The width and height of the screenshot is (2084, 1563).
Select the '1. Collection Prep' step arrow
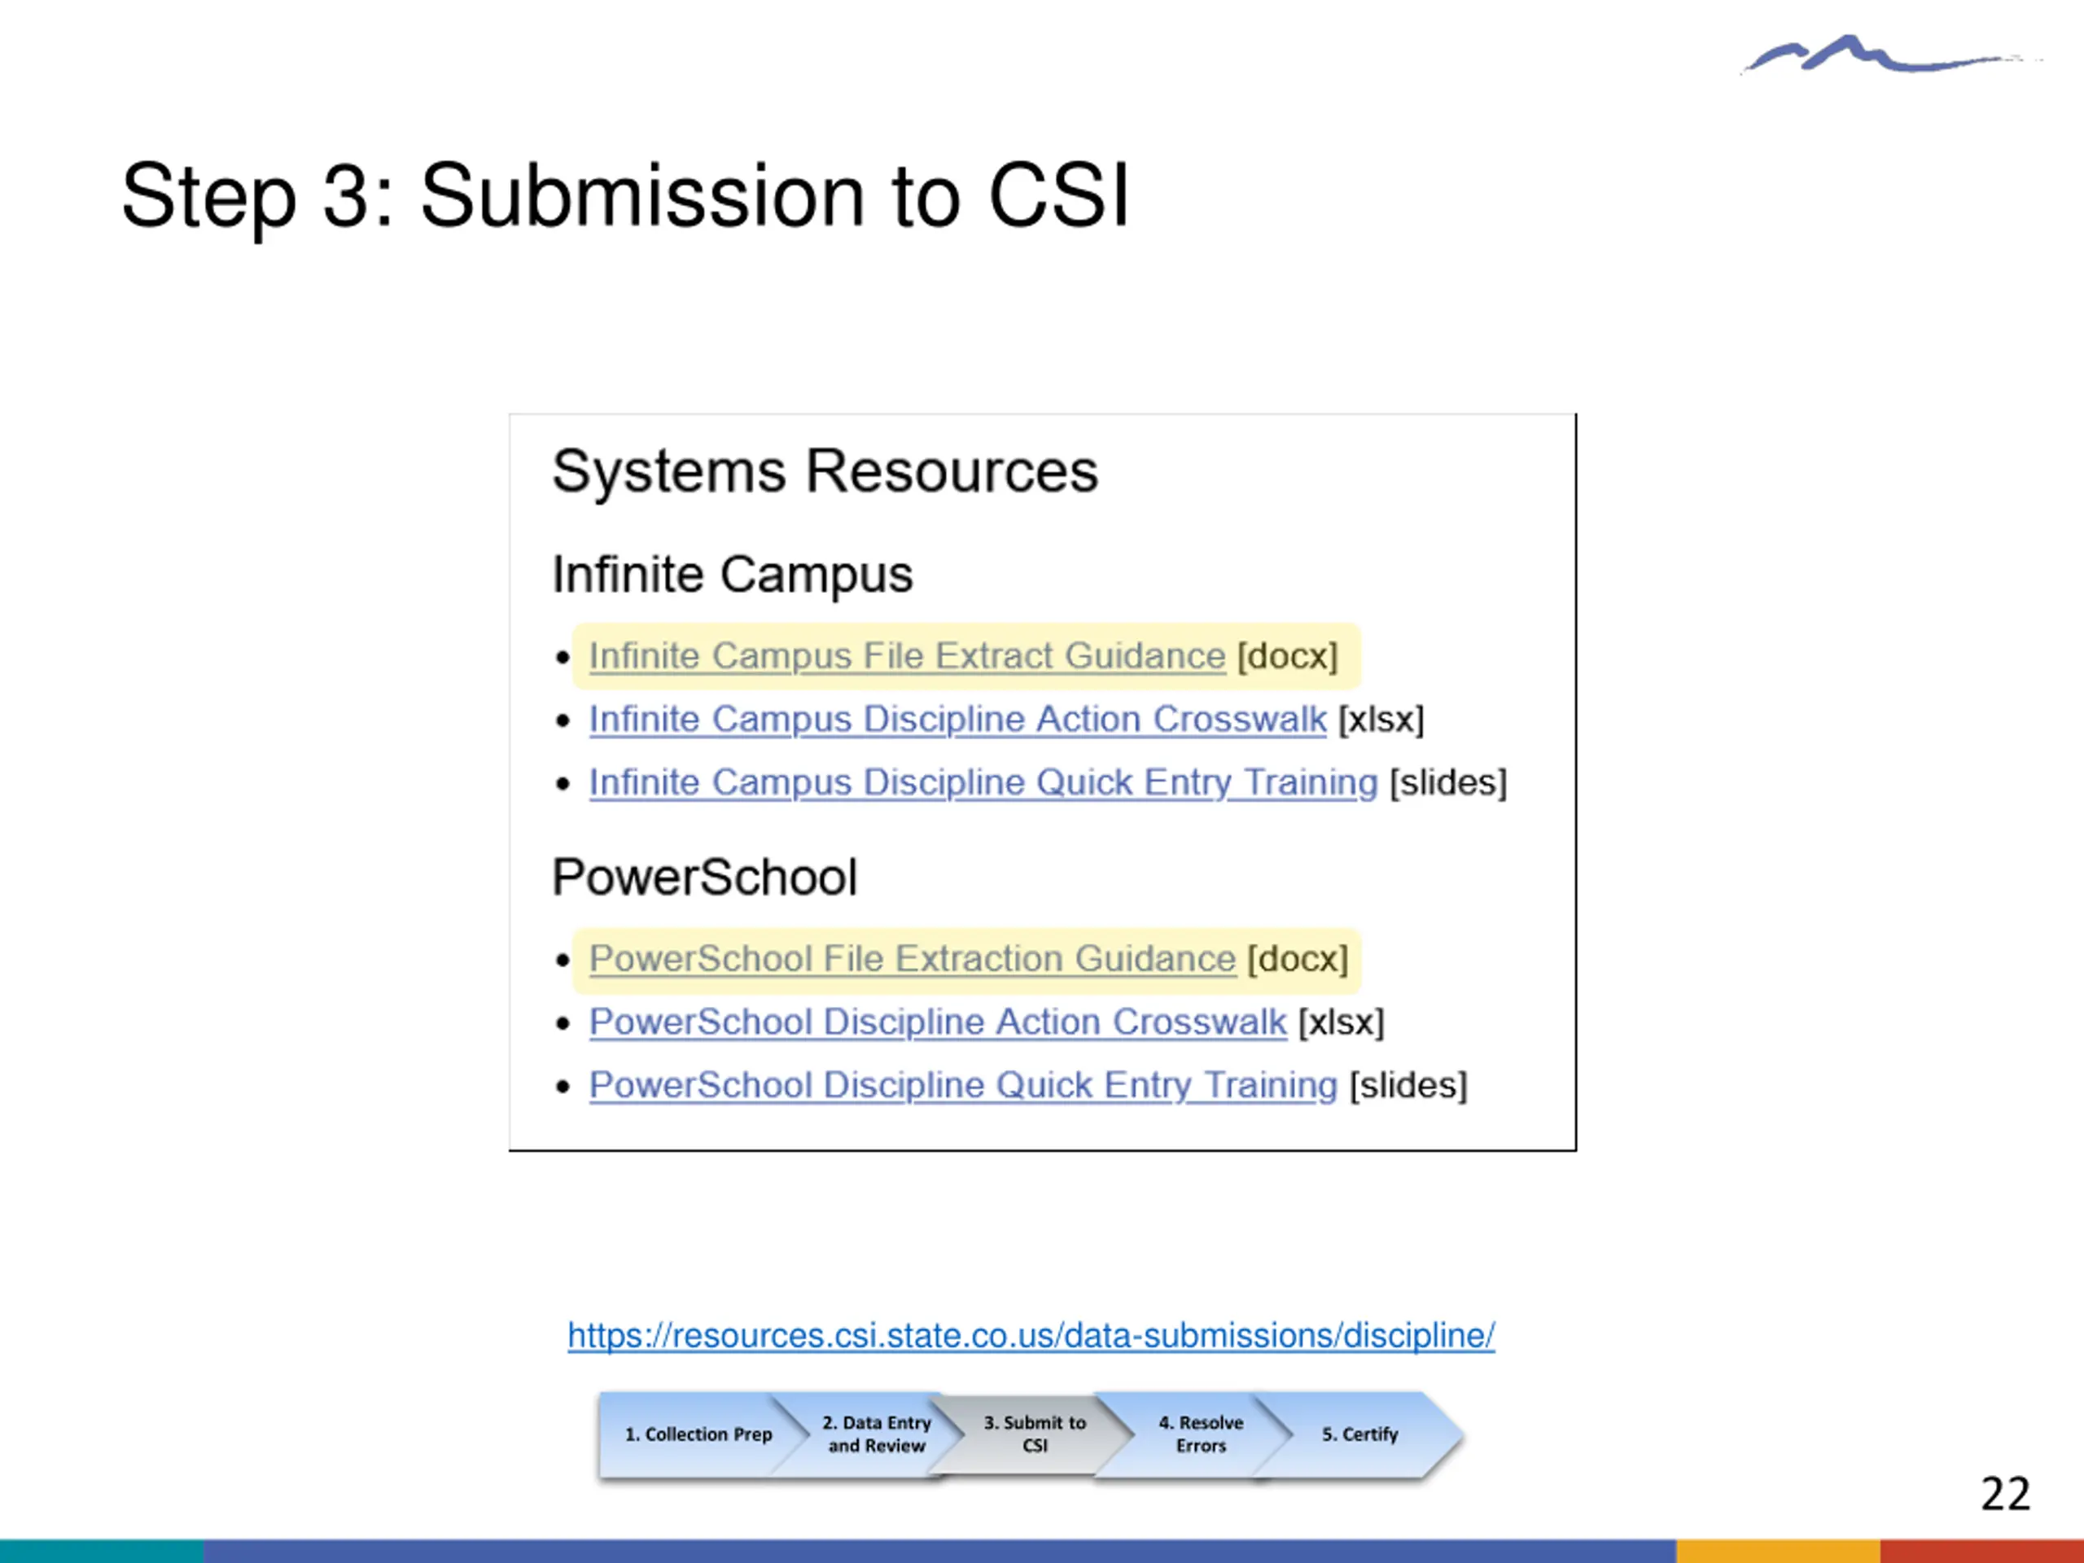click(x=698, y=1434)
